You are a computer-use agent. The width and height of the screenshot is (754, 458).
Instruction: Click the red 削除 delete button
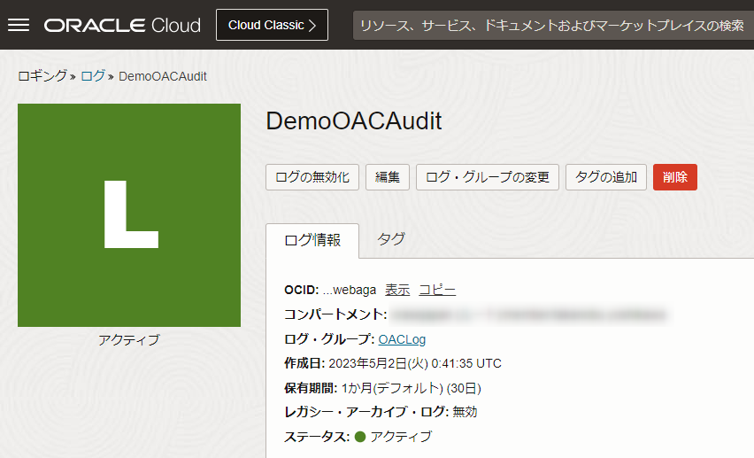pyautogui.click(x=674, y=177)
